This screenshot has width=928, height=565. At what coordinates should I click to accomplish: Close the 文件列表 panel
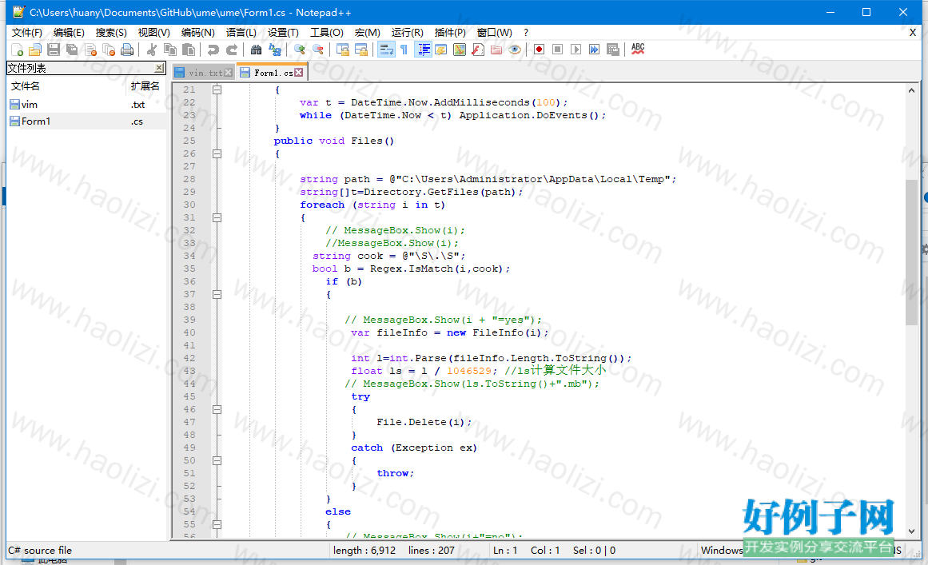[x=159, y=68]
